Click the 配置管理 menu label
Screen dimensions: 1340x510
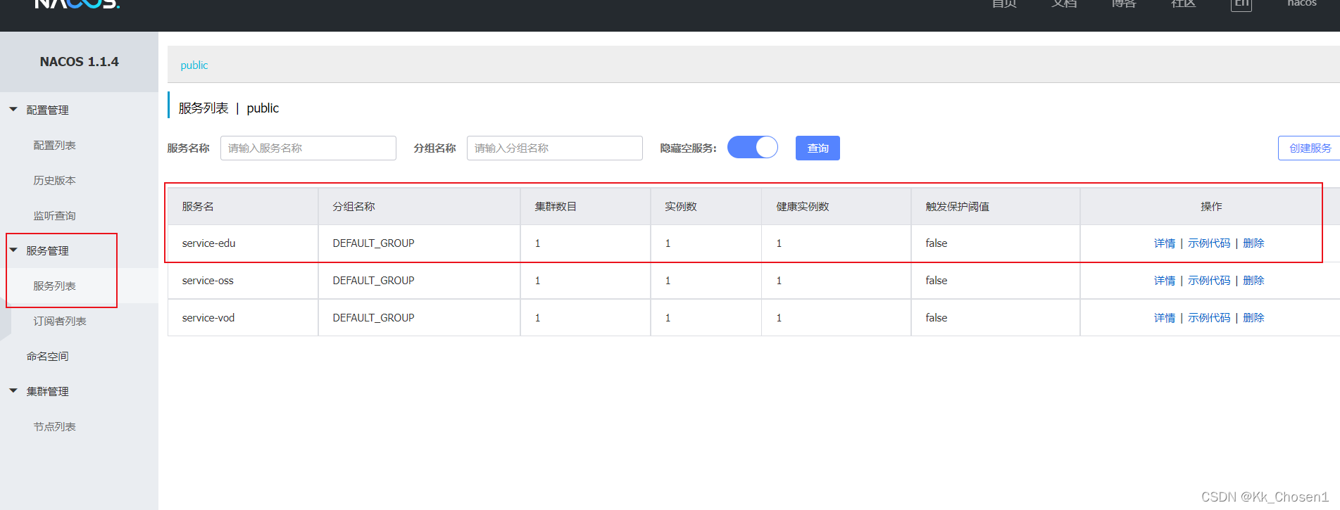(47, 110)
